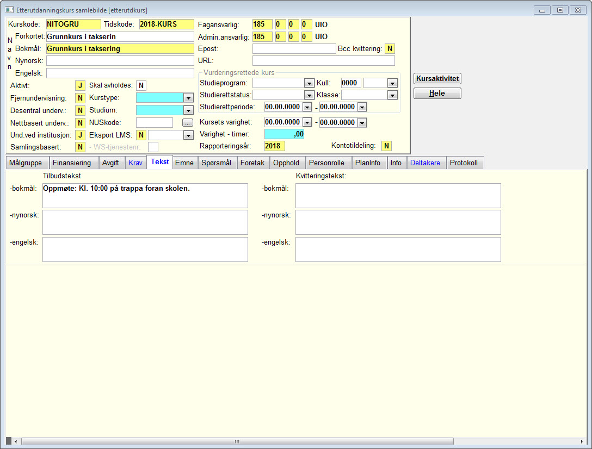The width and height of the screenshot is (592, 449).
Task: Open the Krav tab
Action: point(135,163)
